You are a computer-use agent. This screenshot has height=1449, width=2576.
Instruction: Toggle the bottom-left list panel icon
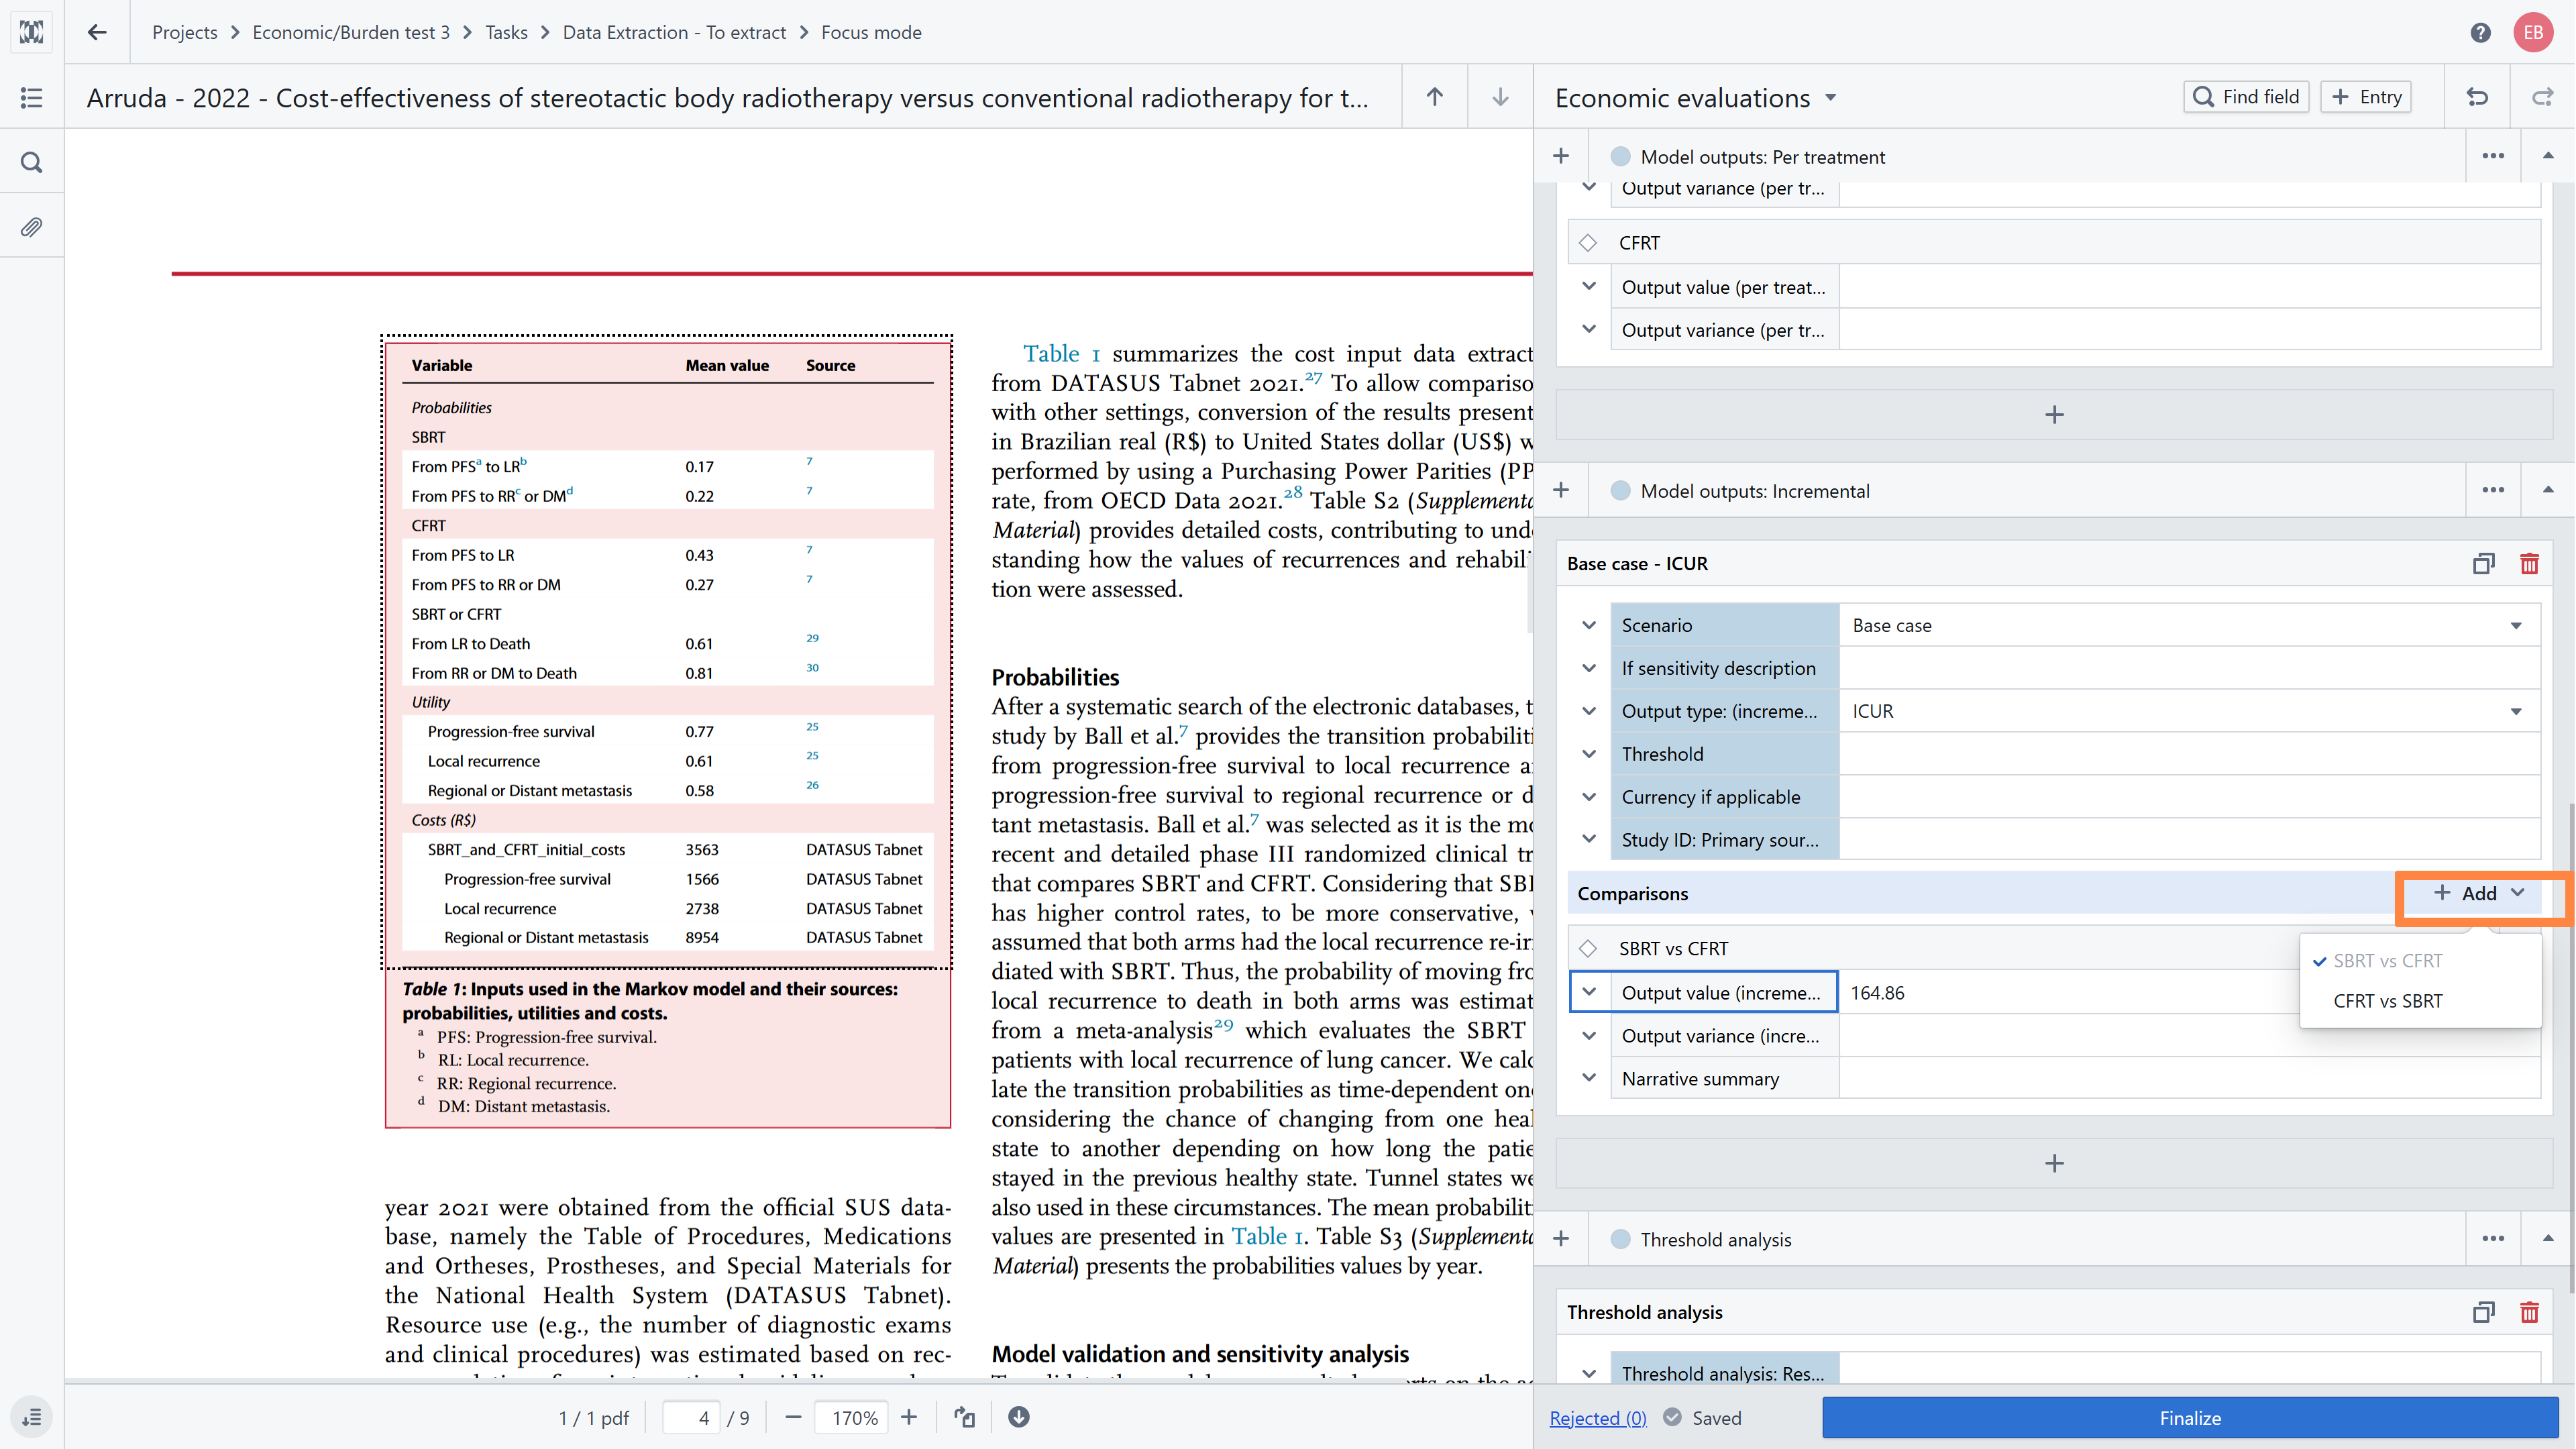click(x=32, y=1417)
